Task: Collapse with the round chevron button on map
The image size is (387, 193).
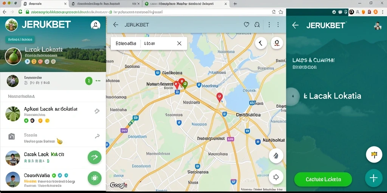Action: pos(261,43)
